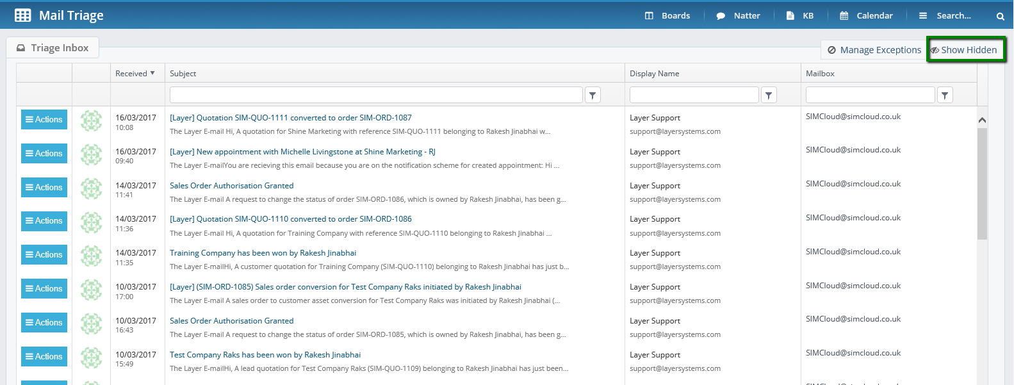Screen dimensions: 1014x385
Task: Click the Search field in top bar
Action: pyautogui.click(x=953, y=15)
